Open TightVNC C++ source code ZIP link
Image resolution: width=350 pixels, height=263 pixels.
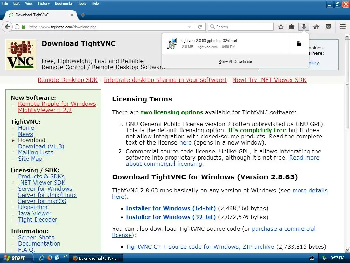click(200, 247)
